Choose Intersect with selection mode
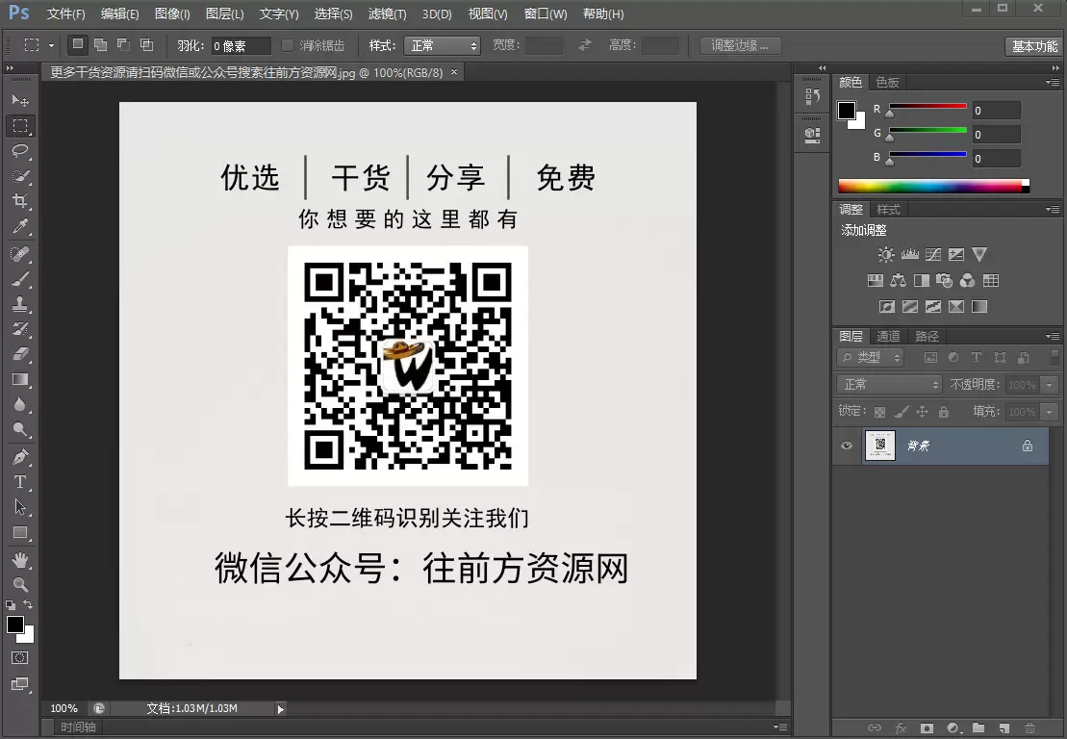The width and height of the screenshot is (1067, 739). point(146,44)
